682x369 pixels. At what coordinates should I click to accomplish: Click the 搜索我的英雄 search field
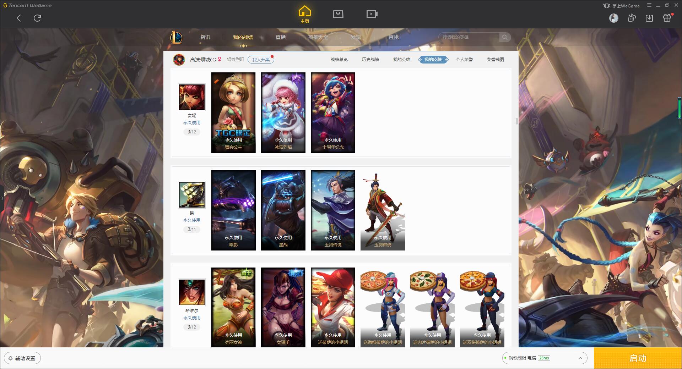[x=470, y=37]
